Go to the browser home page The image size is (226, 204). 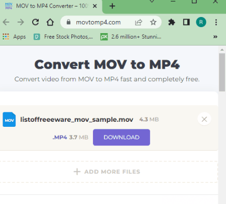pyautogui.click(x=50, y=22)
